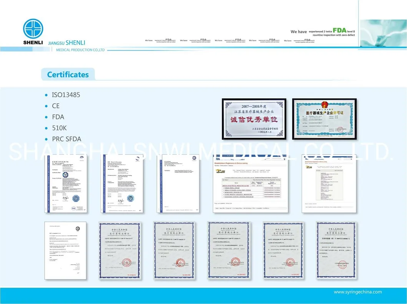Screen dimensions: 407x304
Task: Click the Certificates heading tab
Action: [68, 74]
